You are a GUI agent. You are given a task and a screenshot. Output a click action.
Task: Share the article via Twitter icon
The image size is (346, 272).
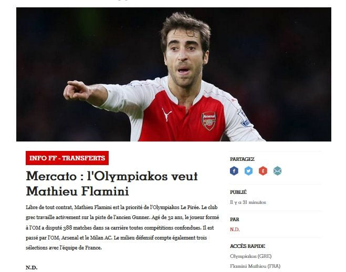tap(248, 171)
